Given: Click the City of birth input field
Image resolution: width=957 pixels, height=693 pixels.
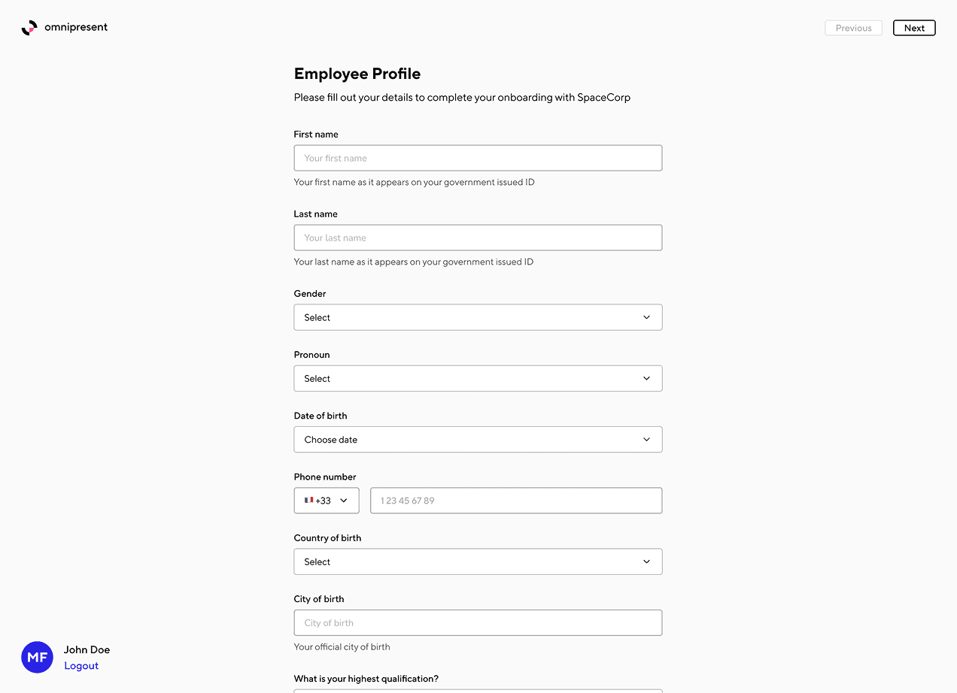Looking at the screenshot, I should (x=478, y=622).
